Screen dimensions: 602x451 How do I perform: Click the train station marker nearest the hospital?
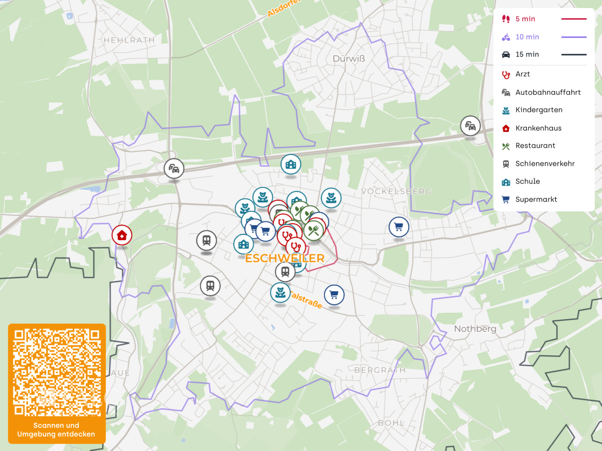tap(206, 241)
